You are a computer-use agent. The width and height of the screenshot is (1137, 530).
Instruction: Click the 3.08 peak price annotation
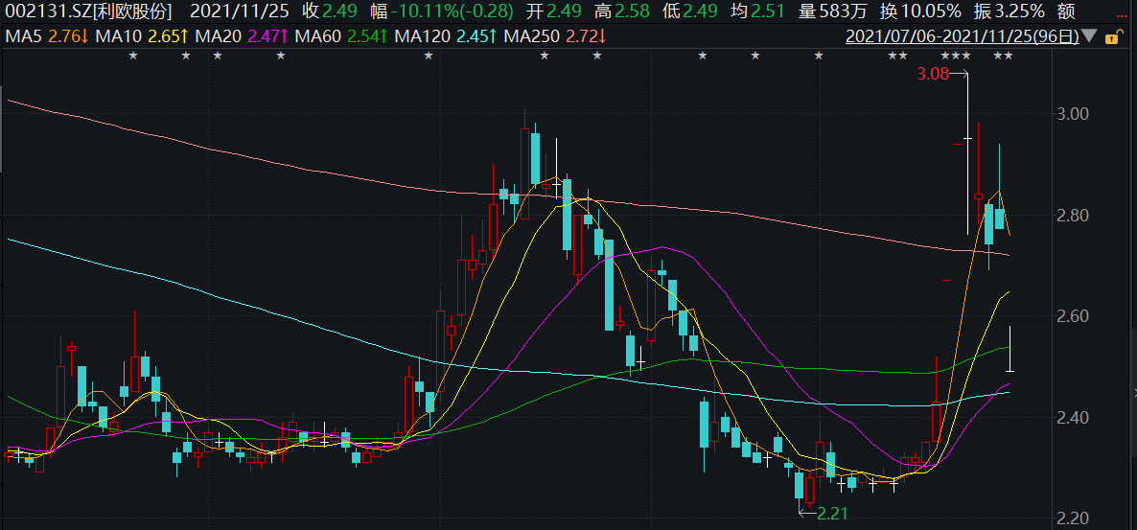point(932,74)
